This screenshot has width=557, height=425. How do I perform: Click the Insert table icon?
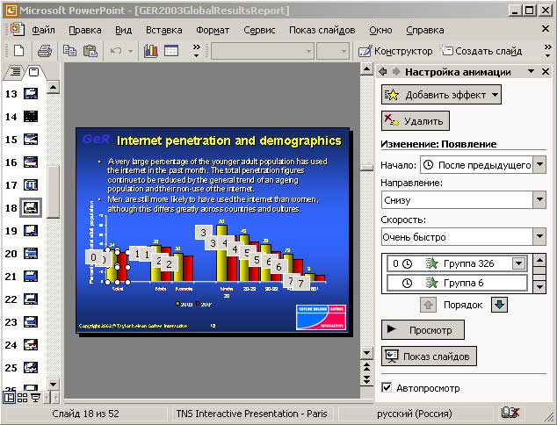[171, 51]
